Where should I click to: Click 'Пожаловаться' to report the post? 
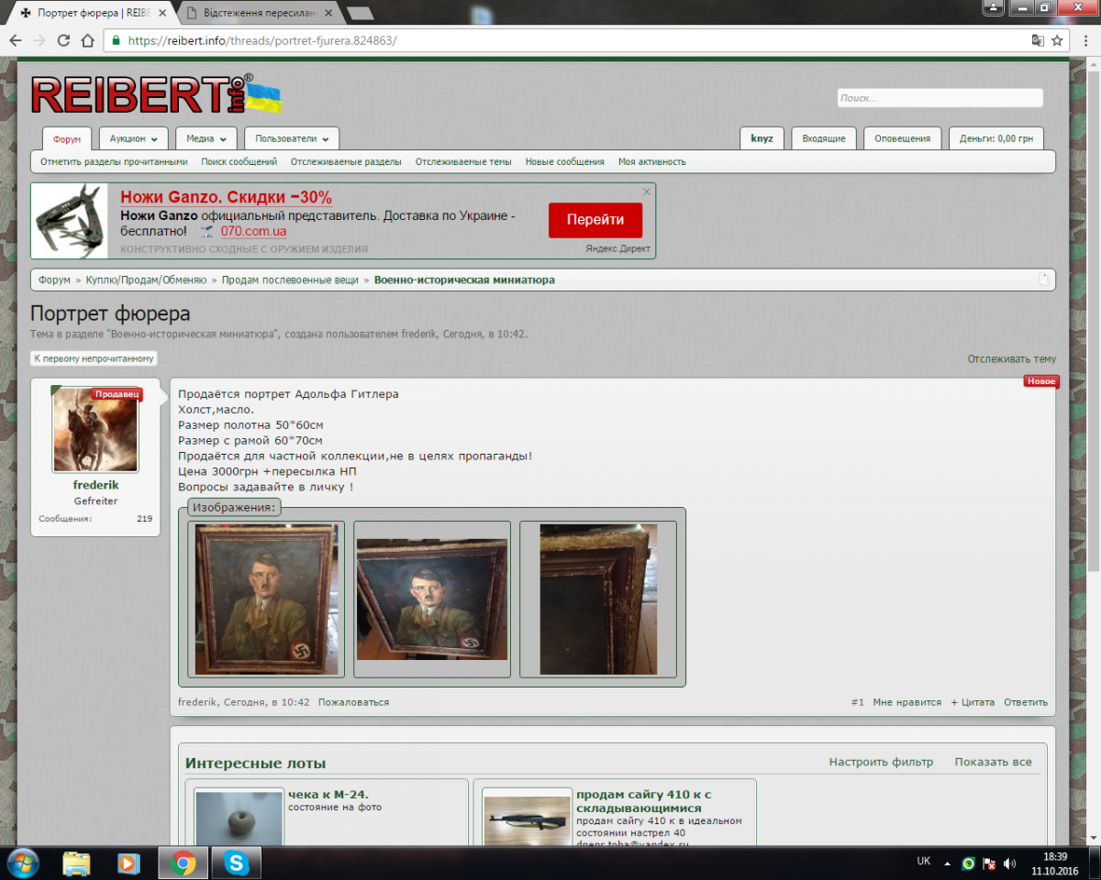[354, 702]
